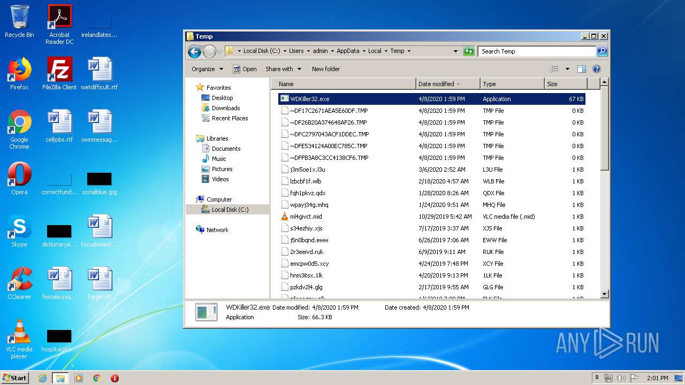Launch Firefox from the desktop
The width and height of the screenshot is (685, 385).
[19, 74]
